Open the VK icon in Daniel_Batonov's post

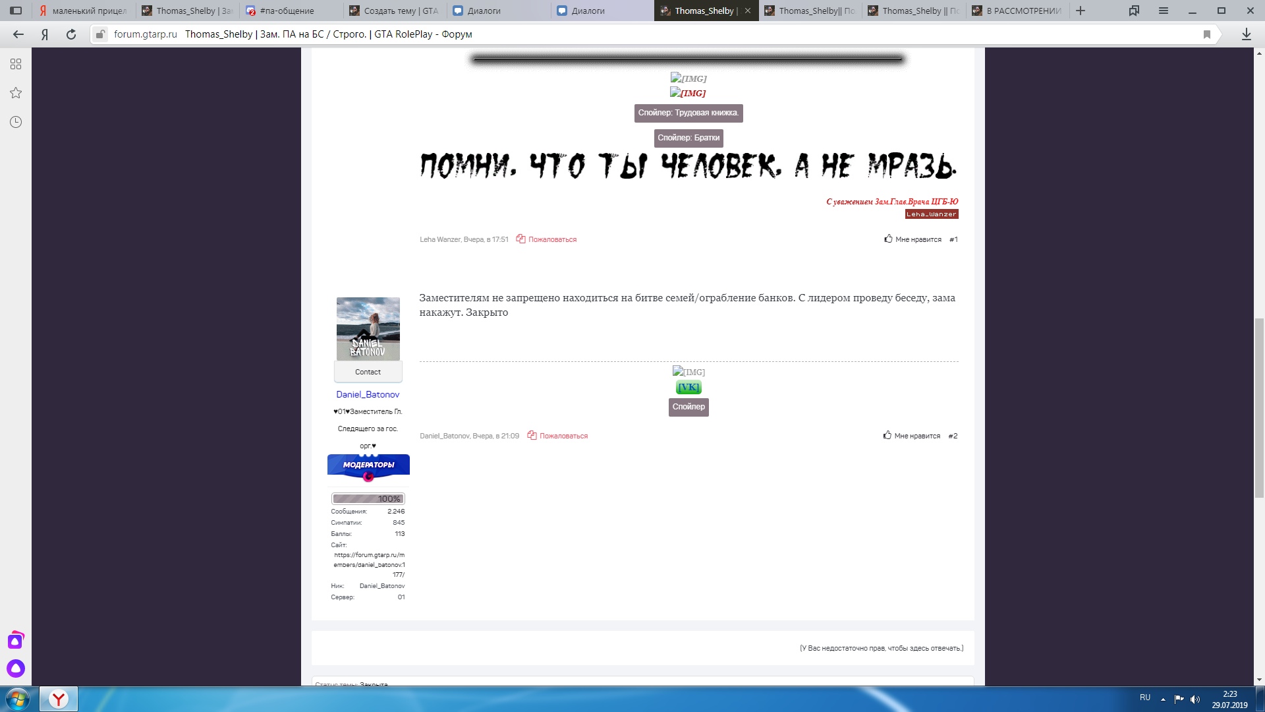688,388
